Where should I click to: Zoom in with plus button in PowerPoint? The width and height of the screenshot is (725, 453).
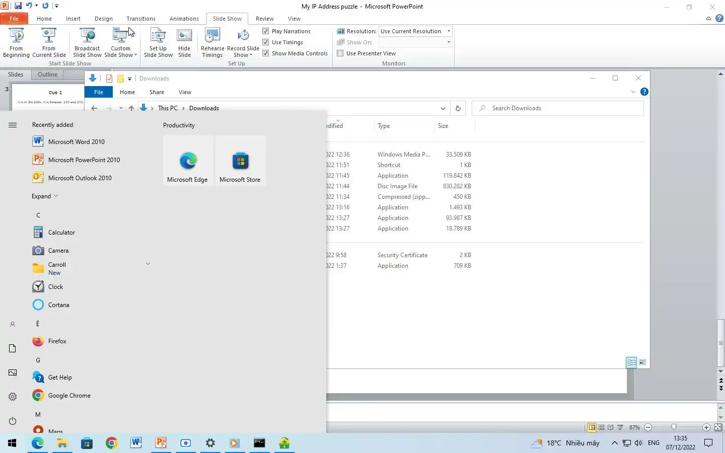tap(706, 427)
